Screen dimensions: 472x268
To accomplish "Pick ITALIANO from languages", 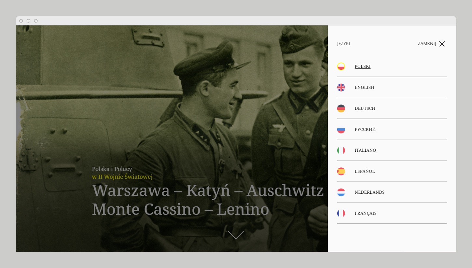I will (365, 150).
